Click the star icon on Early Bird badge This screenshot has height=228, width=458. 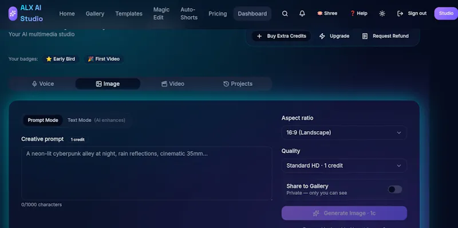(49, 59)
